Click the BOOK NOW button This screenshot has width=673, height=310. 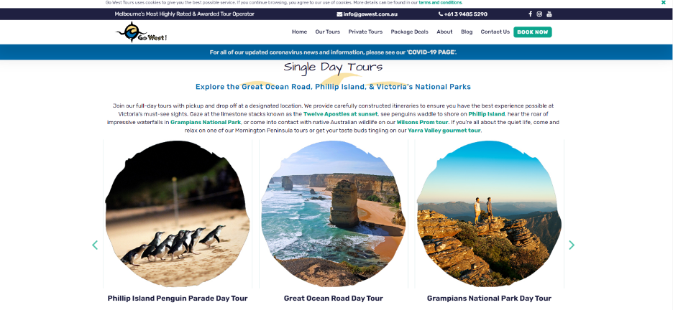(x=533, y=32)
